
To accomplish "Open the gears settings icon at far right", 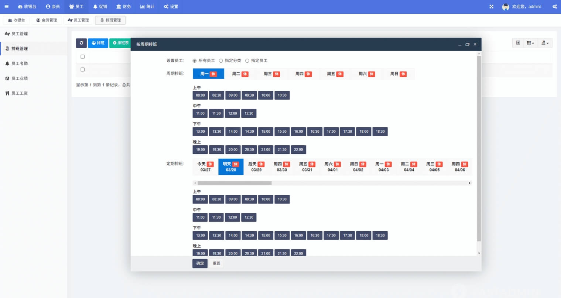I will (x=554, y=7).
